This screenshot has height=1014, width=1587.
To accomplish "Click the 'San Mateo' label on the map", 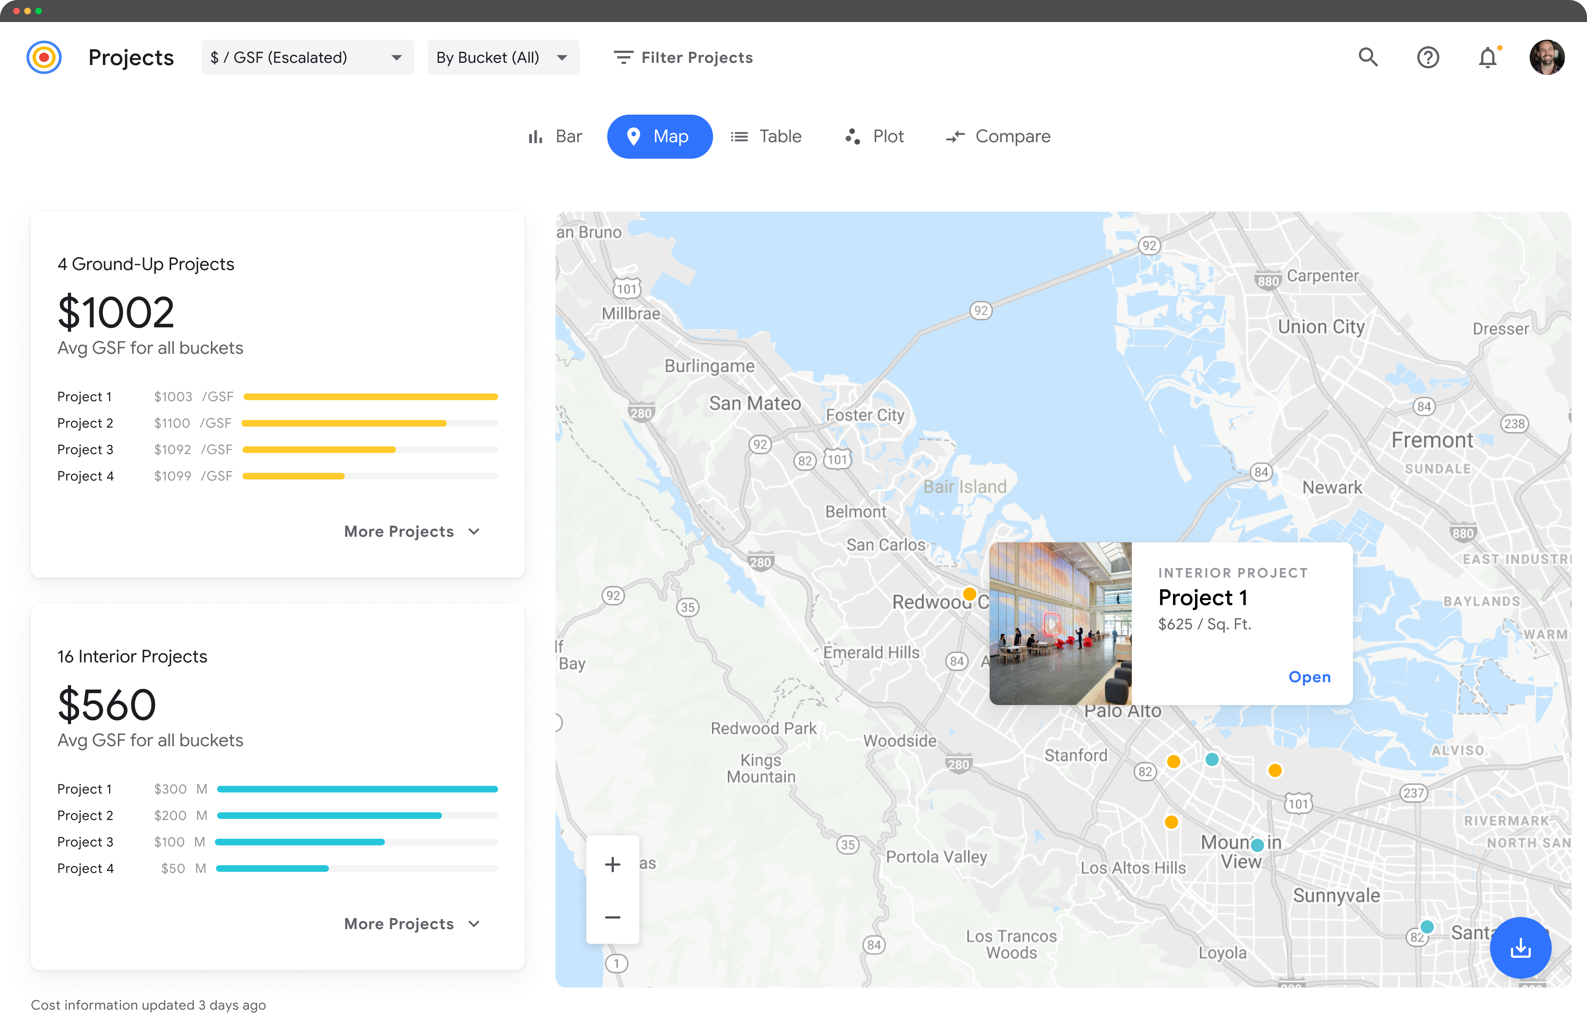I will (x=755, y=403).
